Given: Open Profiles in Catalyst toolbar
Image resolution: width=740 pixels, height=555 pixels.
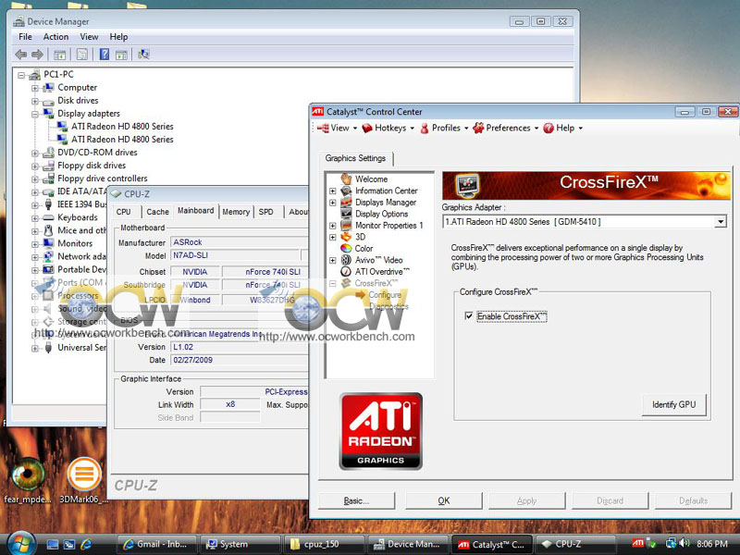Looking at the screenshot, I should tap(444, 128).
